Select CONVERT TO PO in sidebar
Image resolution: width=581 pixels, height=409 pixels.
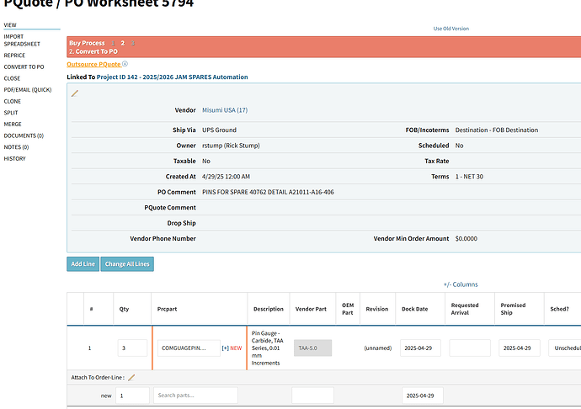coord(24,67)
